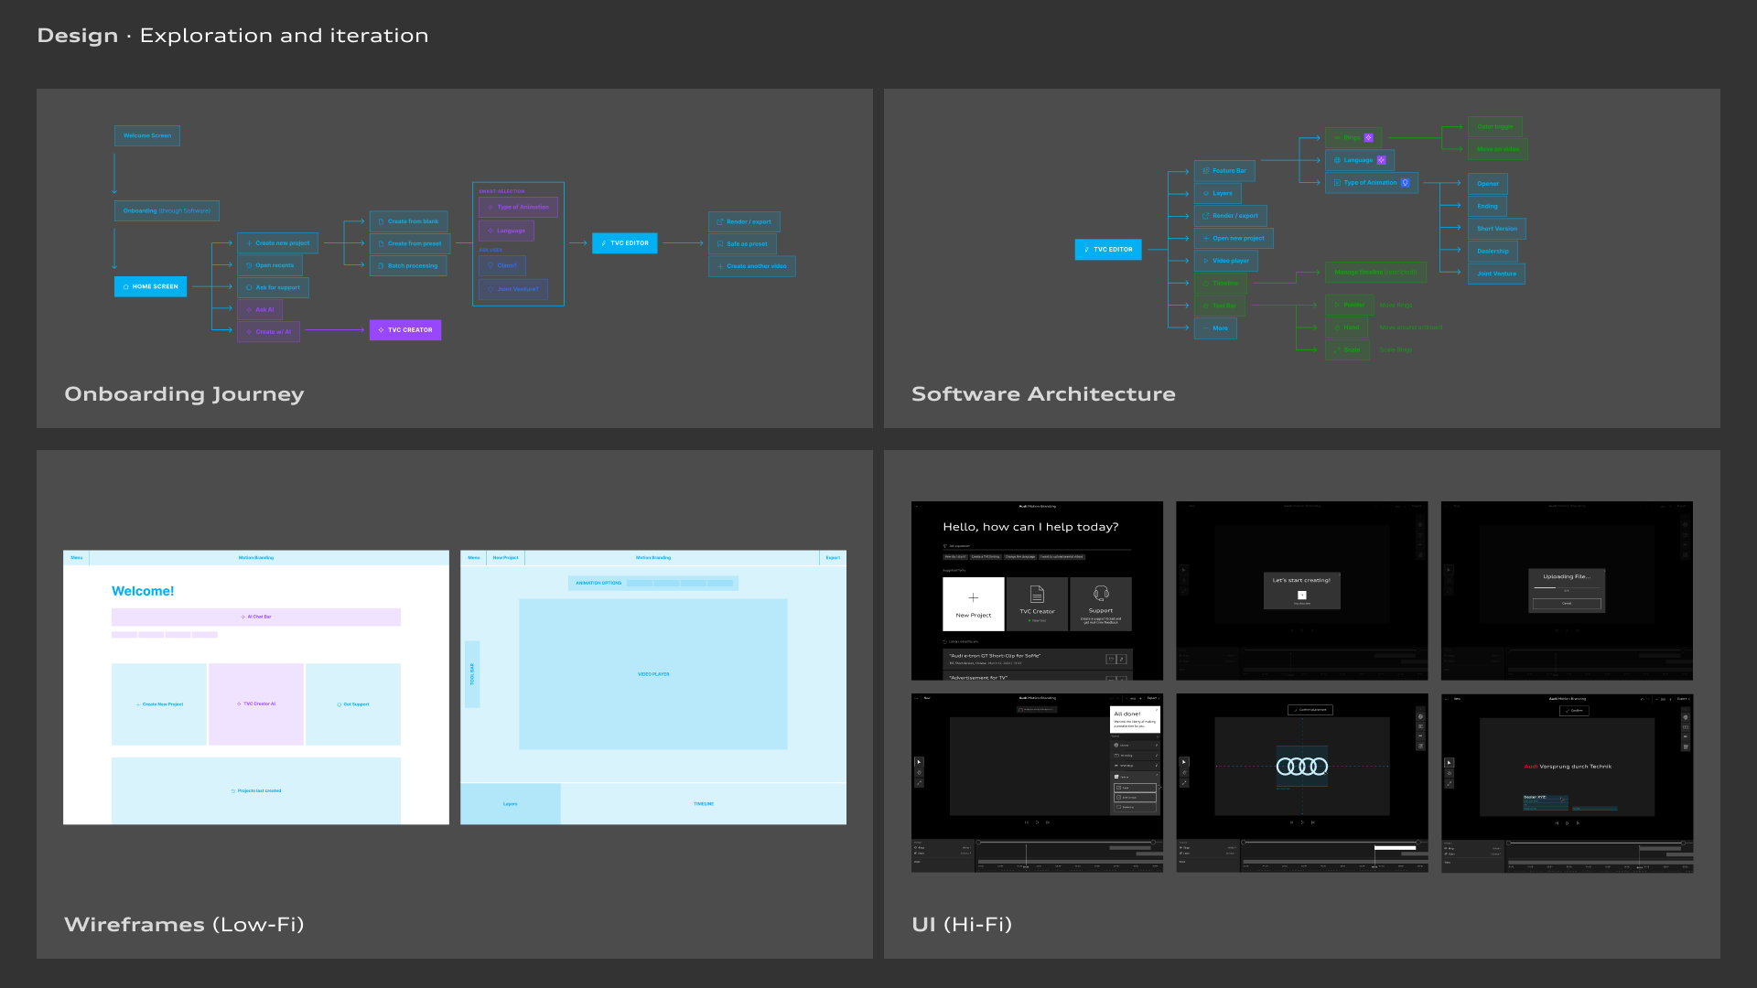Click the purple AI badge beside Language
The width and height of the screenshot is (1757, 988).
click(1381, 160)
